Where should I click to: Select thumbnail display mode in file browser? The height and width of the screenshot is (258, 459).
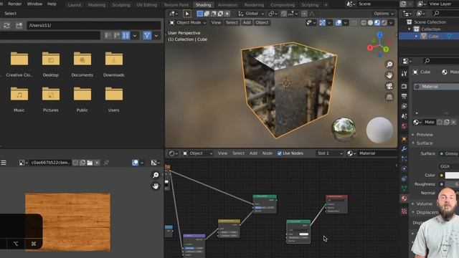[126, 36]
